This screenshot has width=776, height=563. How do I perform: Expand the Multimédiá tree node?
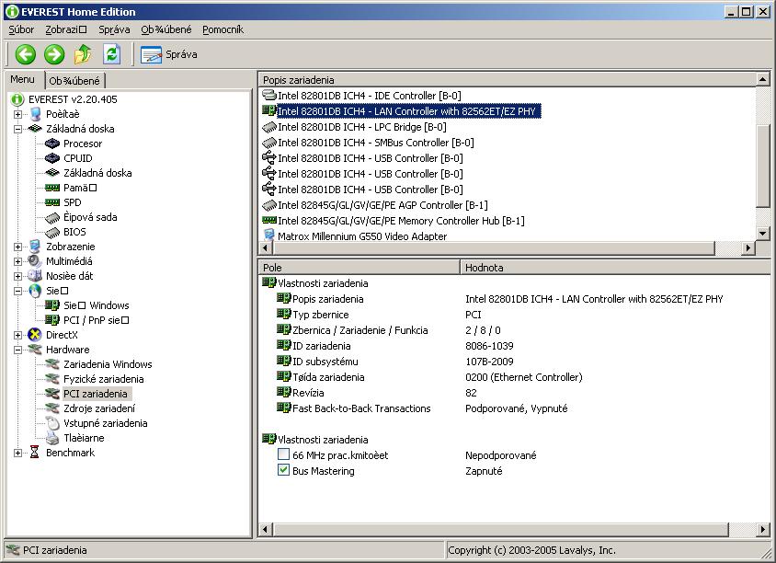coord(18,261)
